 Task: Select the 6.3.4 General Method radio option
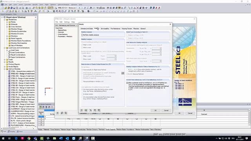tap(127, 74)
